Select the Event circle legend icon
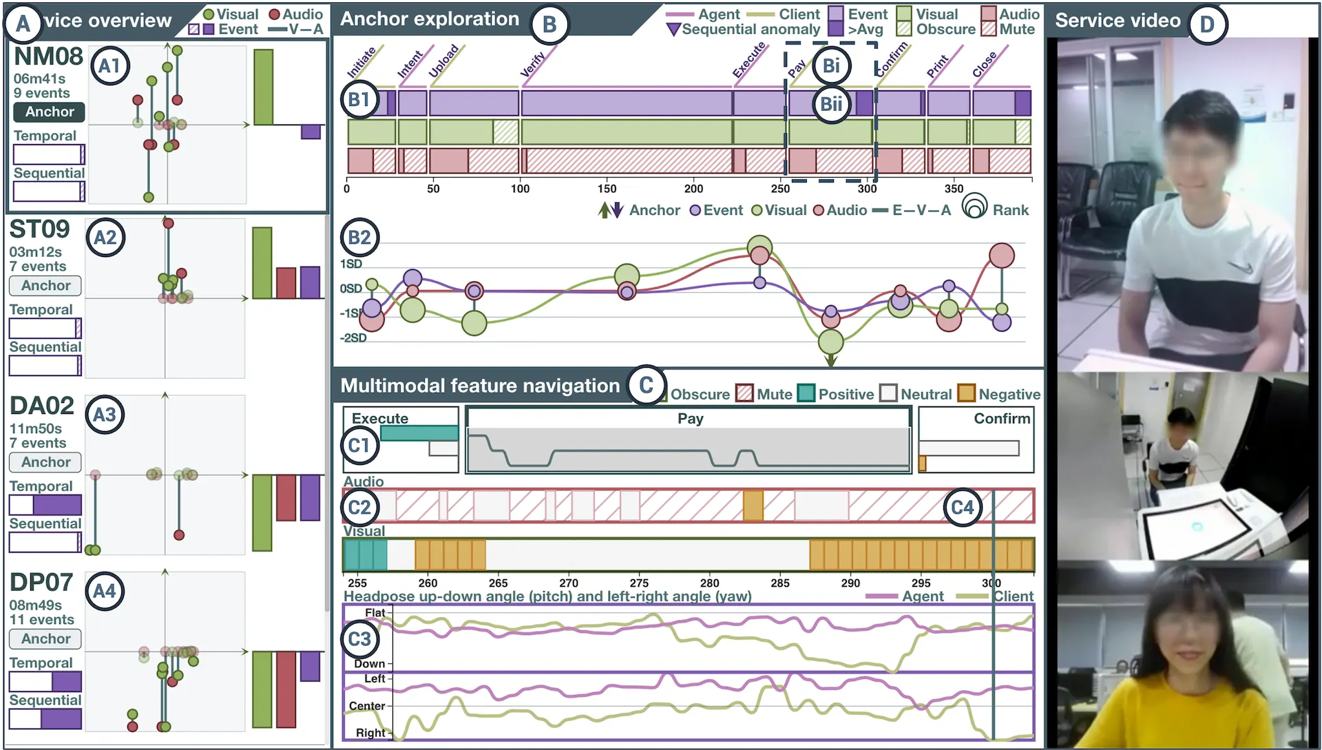This screenshot has height=750, width=1322. coord(695,210)
